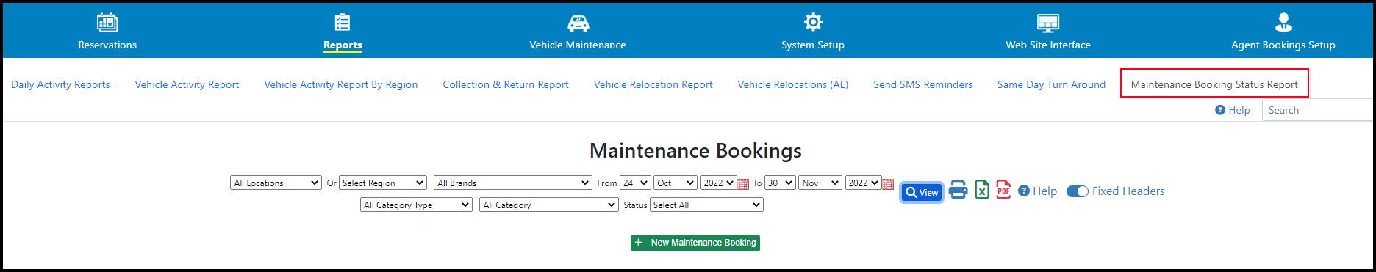The height and width of the screenshot is (272, 1376).
Task: Open To date calendar picker
Action: tap(888, 183)
